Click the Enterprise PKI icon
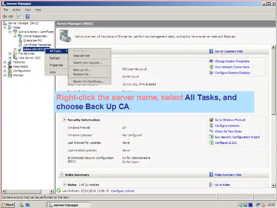 pos(20,40)
